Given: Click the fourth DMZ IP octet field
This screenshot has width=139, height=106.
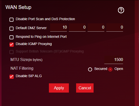Looking at the screenshot, I should tap(115, 27).
